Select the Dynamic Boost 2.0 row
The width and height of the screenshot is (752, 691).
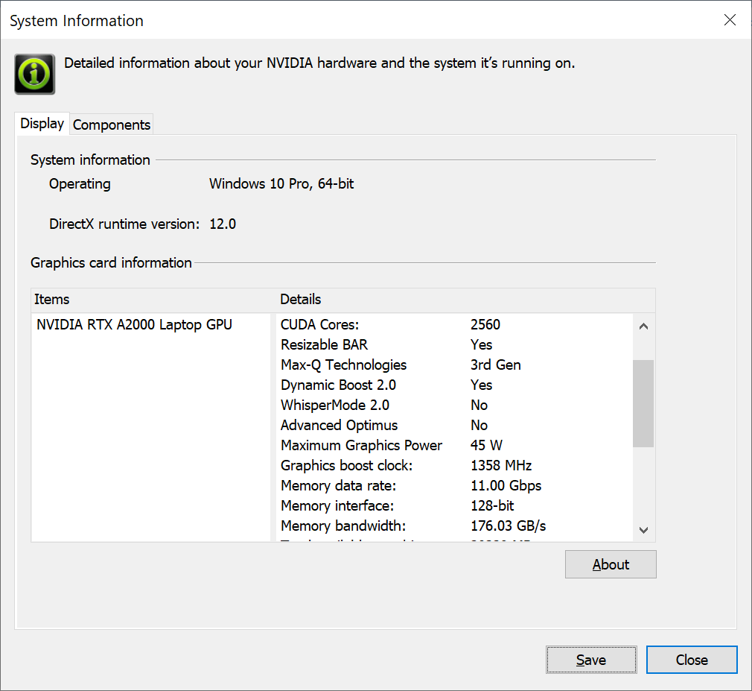point(455,385)
